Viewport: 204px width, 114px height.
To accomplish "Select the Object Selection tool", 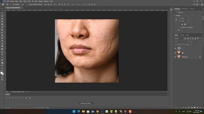I will [2, 19].
